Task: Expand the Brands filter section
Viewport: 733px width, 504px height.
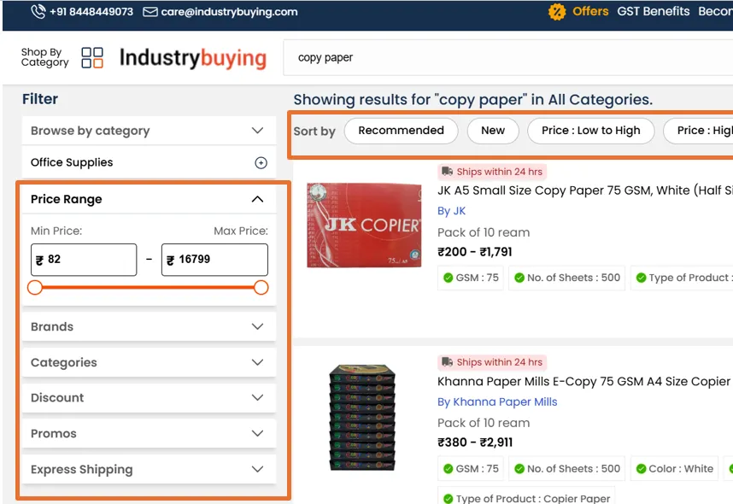Action: tap(148, 327)
